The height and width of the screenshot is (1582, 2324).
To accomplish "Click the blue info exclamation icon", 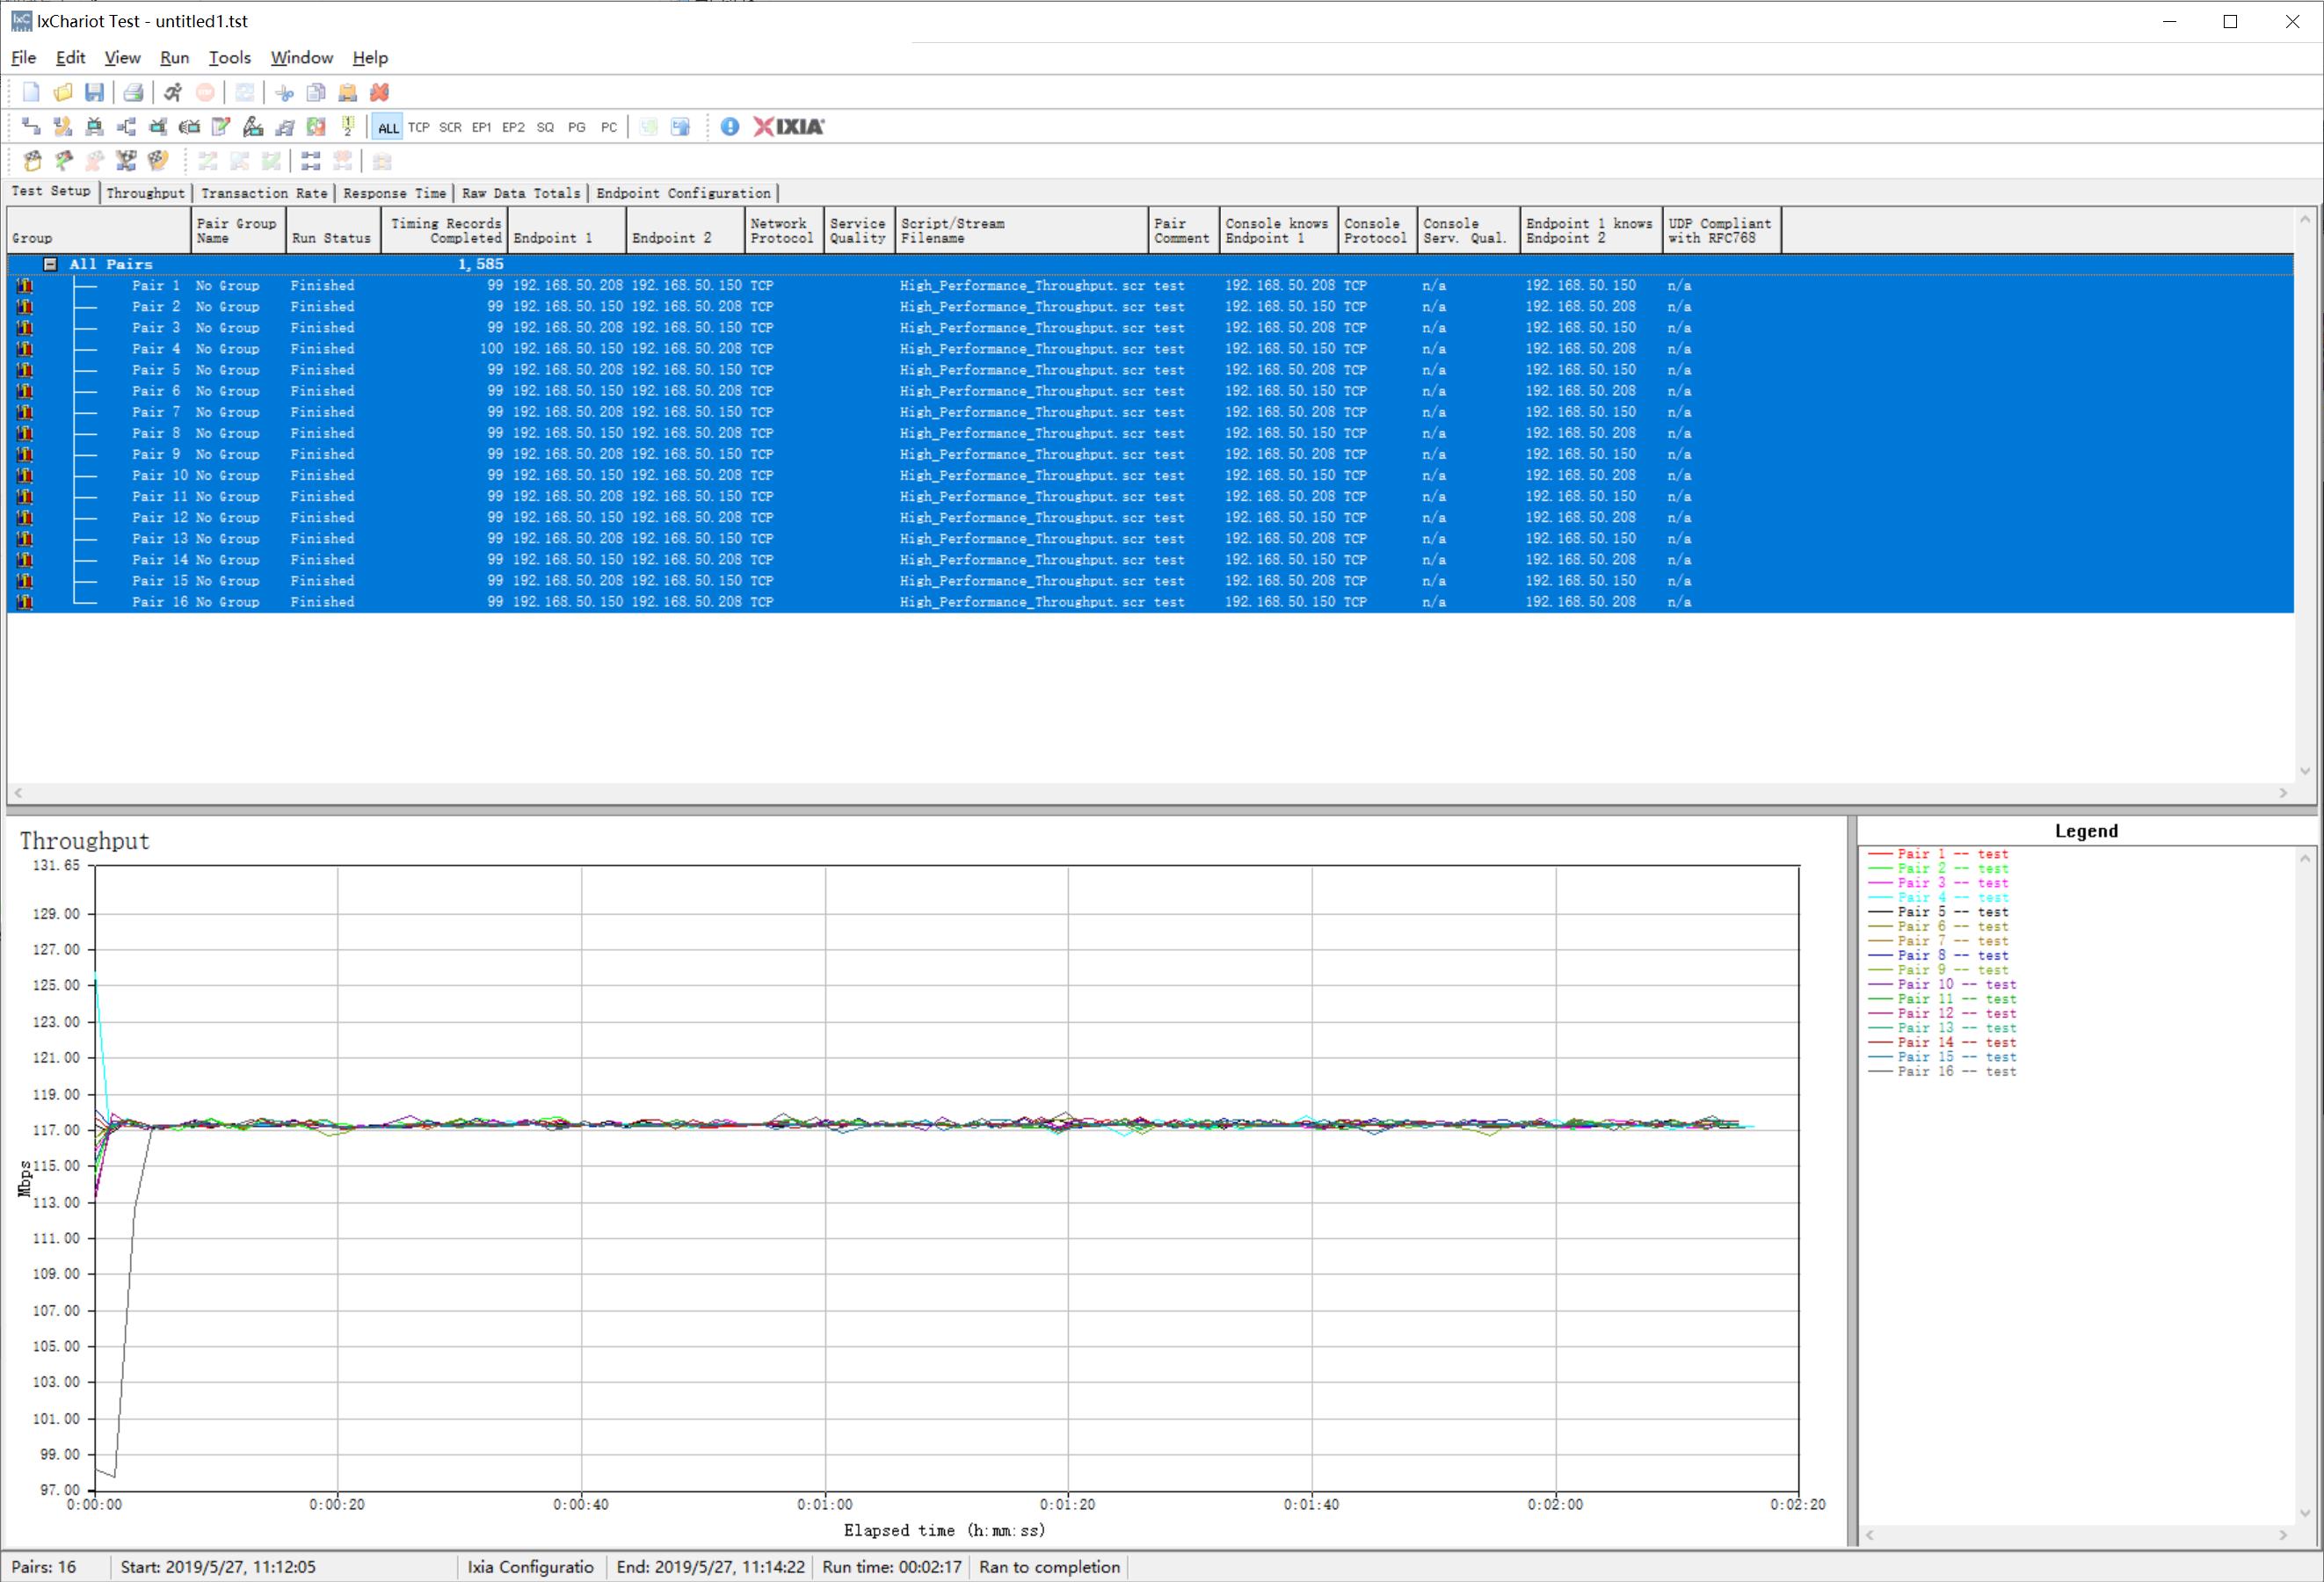I will pyautogui.click(x=730, y=127).
